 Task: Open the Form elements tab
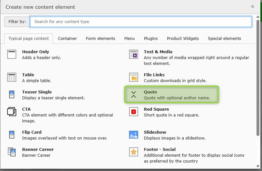point(100,38)
